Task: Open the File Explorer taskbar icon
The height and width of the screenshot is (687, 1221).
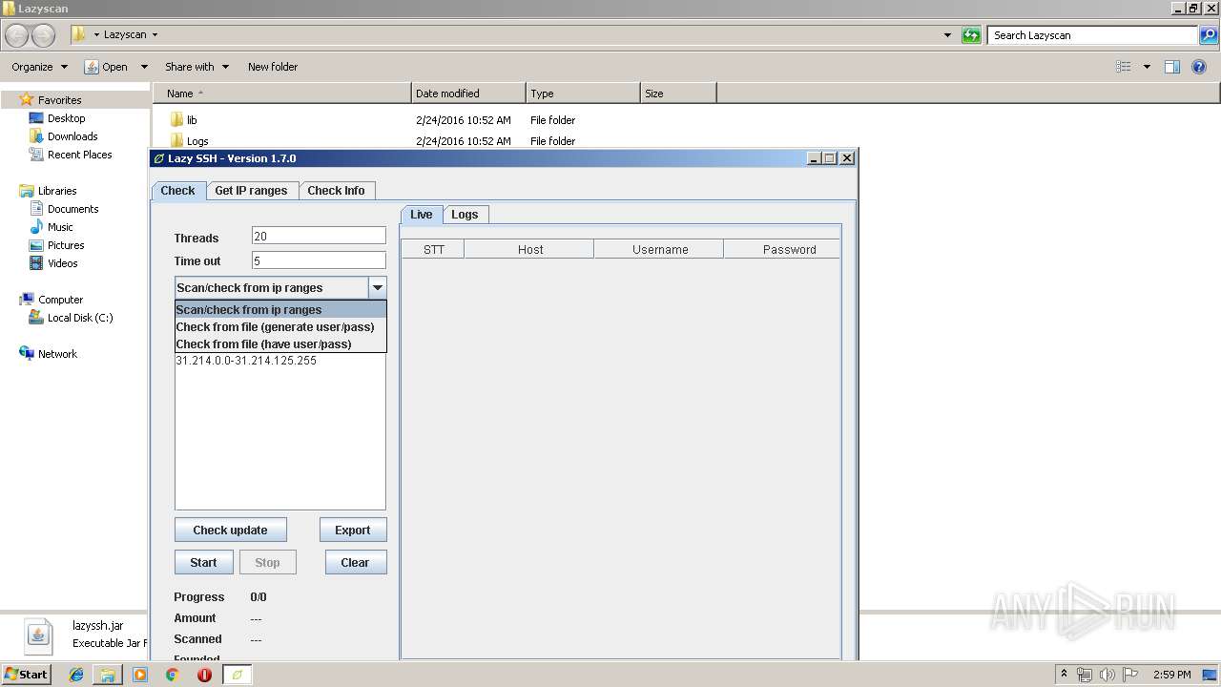Action: click(108, 675)
